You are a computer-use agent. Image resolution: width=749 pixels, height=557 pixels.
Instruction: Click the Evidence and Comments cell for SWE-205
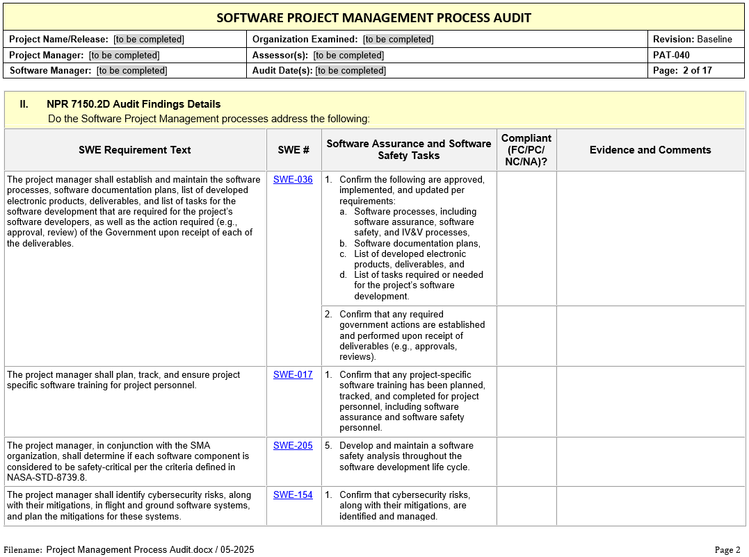(x=650, y=461)
